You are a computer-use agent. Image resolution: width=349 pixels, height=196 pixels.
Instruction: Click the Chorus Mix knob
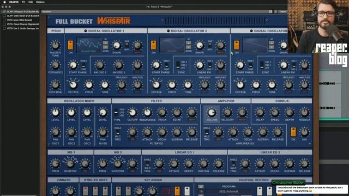click(x=304, y=132)
